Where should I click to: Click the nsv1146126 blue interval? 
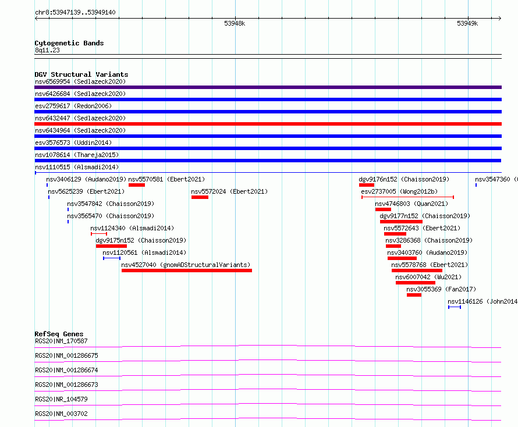(455, 307)
